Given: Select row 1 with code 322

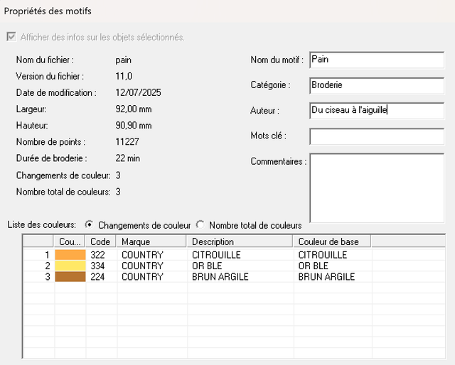Looking at the screenshot, I should pyautogui.click(x=100, y=254).
